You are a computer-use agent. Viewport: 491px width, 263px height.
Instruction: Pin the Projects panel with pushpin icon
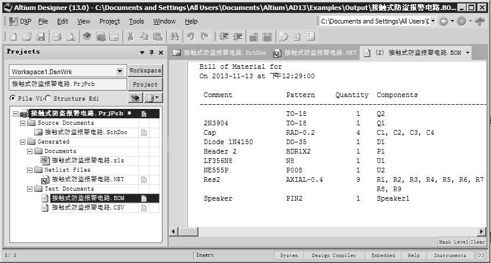point(151,52)
